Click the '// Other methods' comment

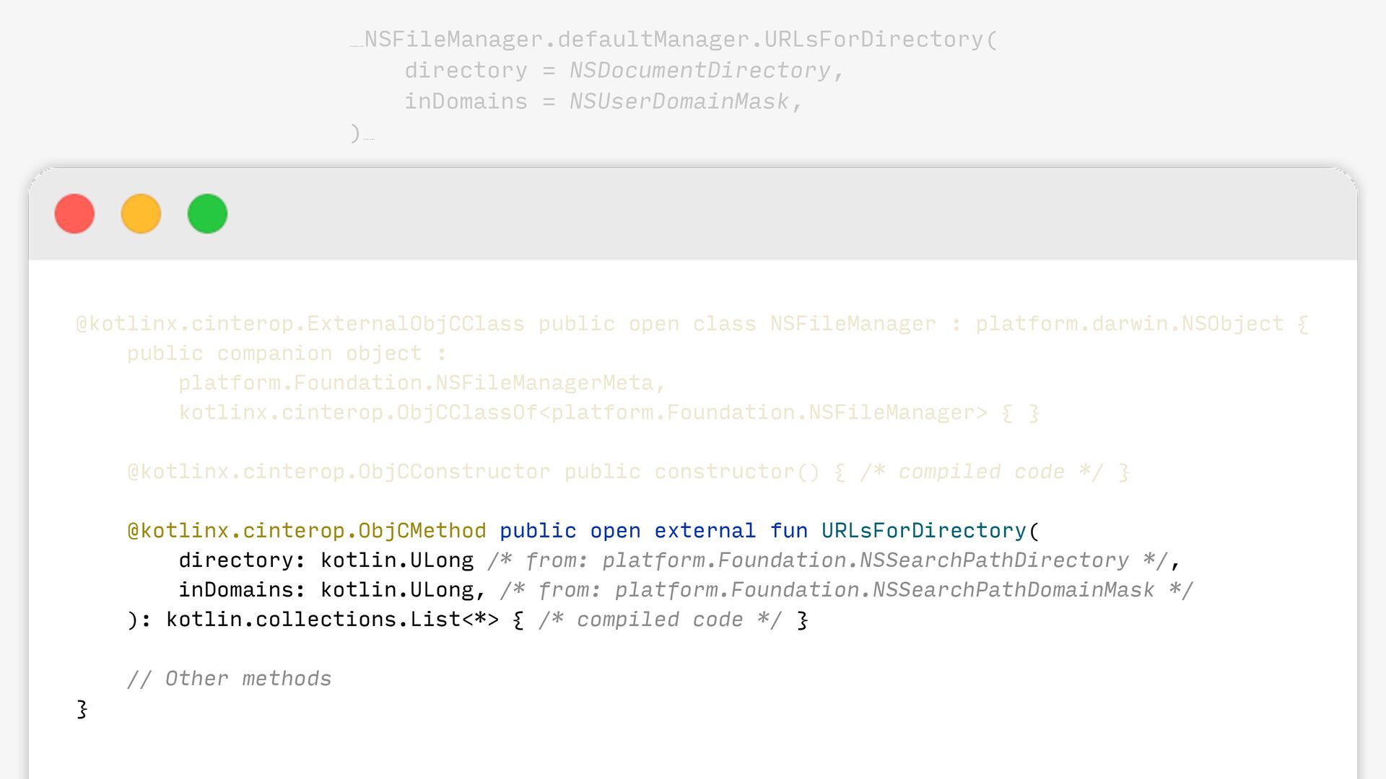click(230, 679)
